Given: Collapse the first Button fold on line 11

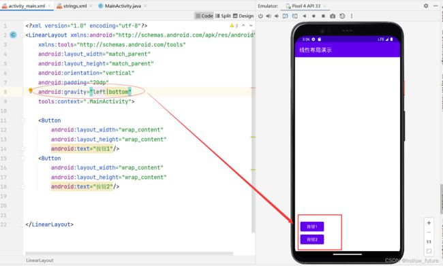Looking at the screenshot, I should coord(23,120).
